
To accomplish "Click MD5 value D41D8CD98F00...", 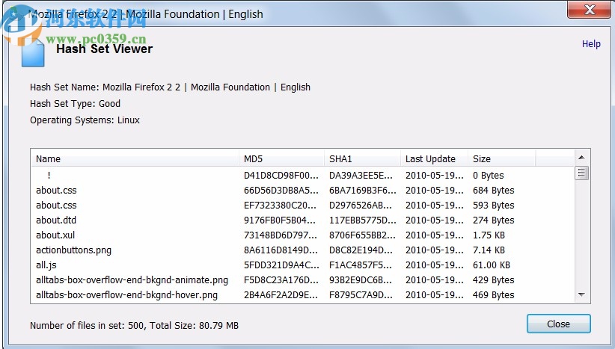I will 281,175.
